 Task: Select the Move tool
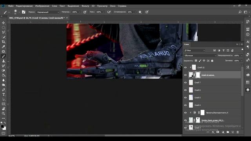click(4, 23)
